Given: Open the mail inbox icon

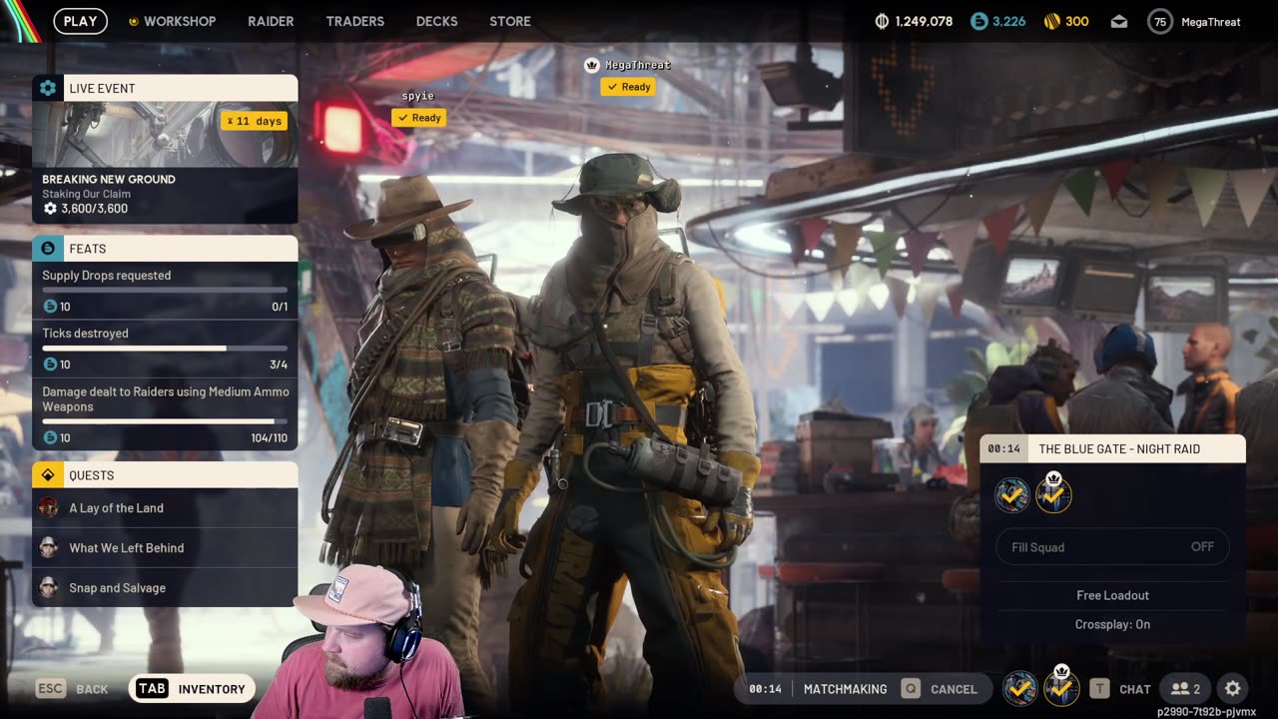Looking at the screenshot, I should 1119,21.
